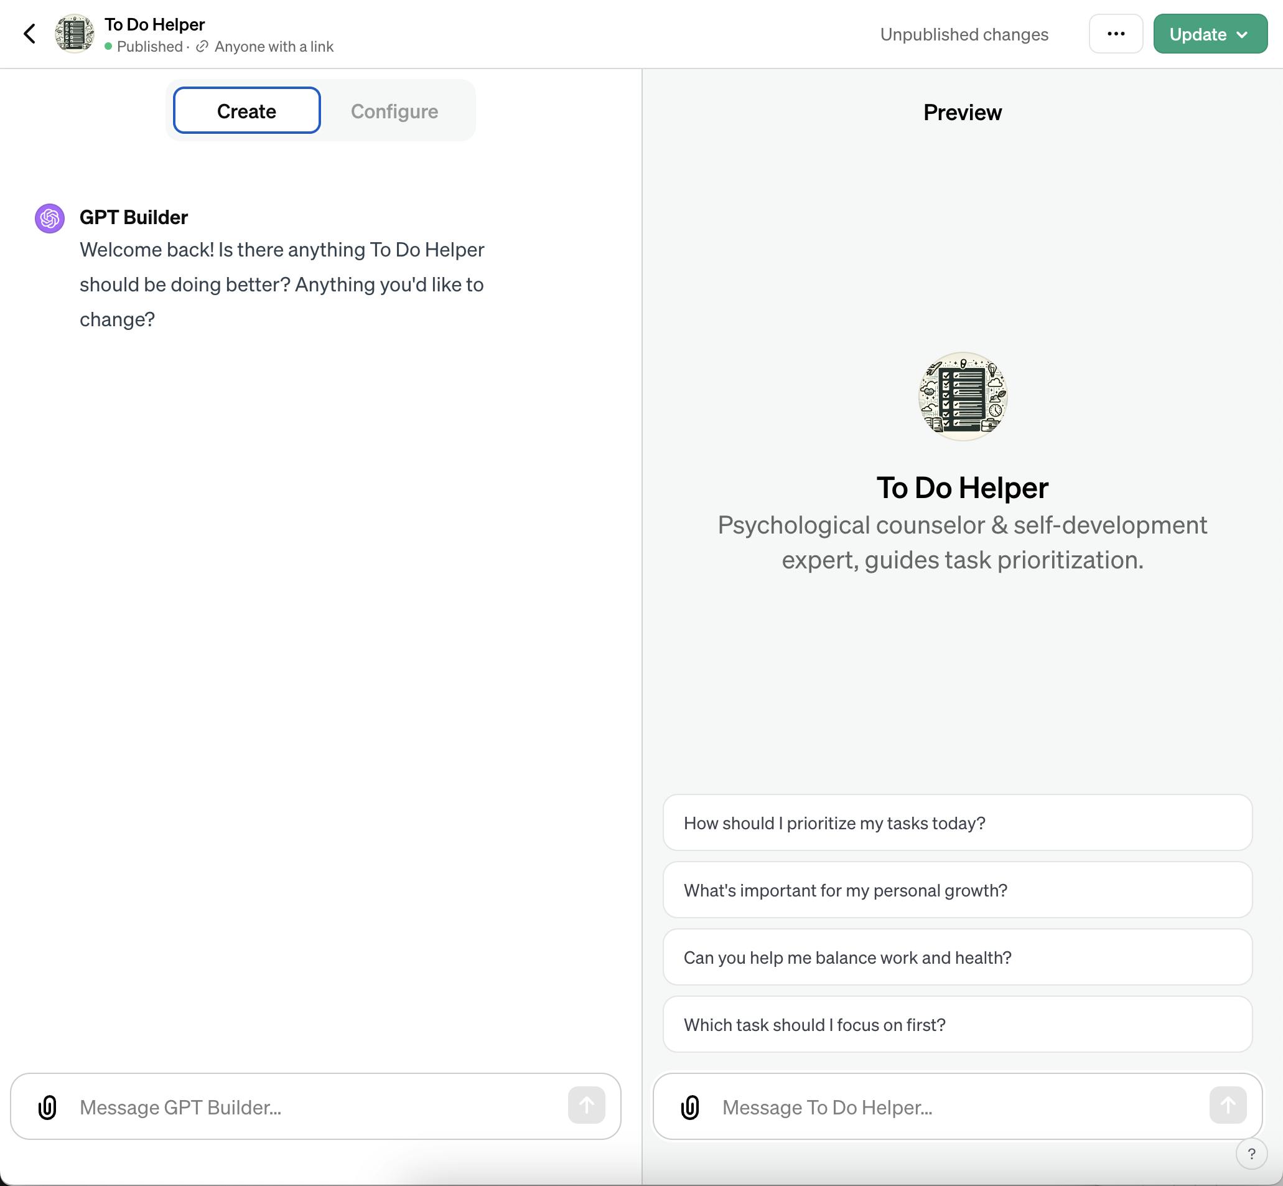1283x1186 pixels.
Task: Send message to GPT Builder arrow button
Action: click(586, 1105)
